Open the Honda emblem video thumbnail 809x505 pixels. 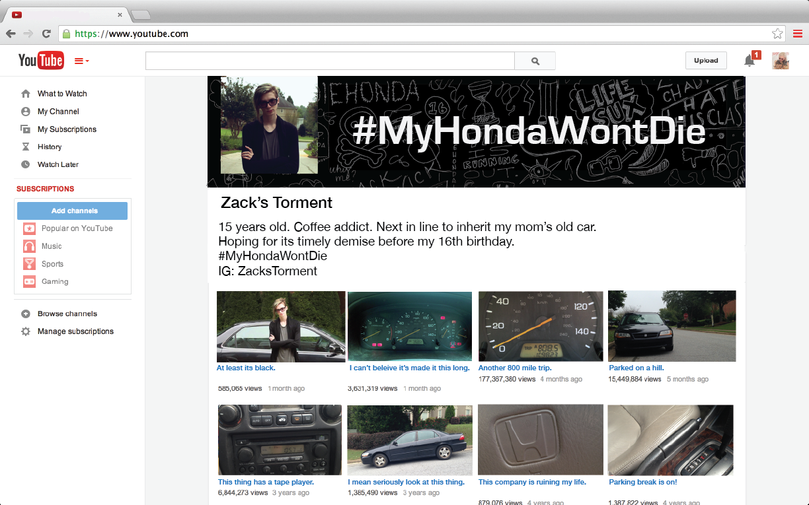coord(541,439)
